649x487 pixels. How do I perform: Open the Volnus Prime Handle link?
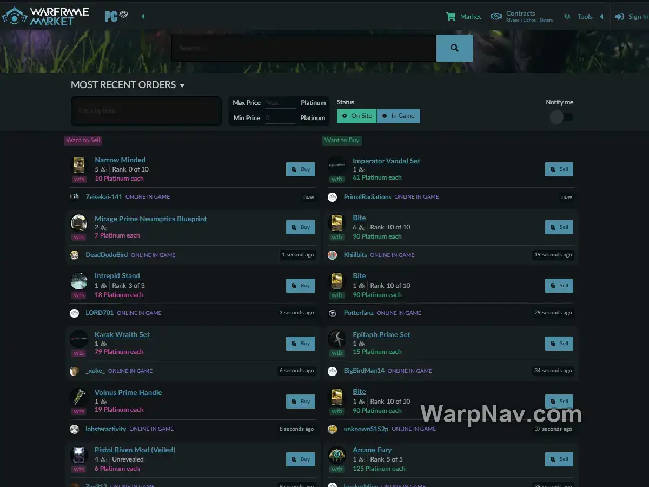[x=128, y=392]
